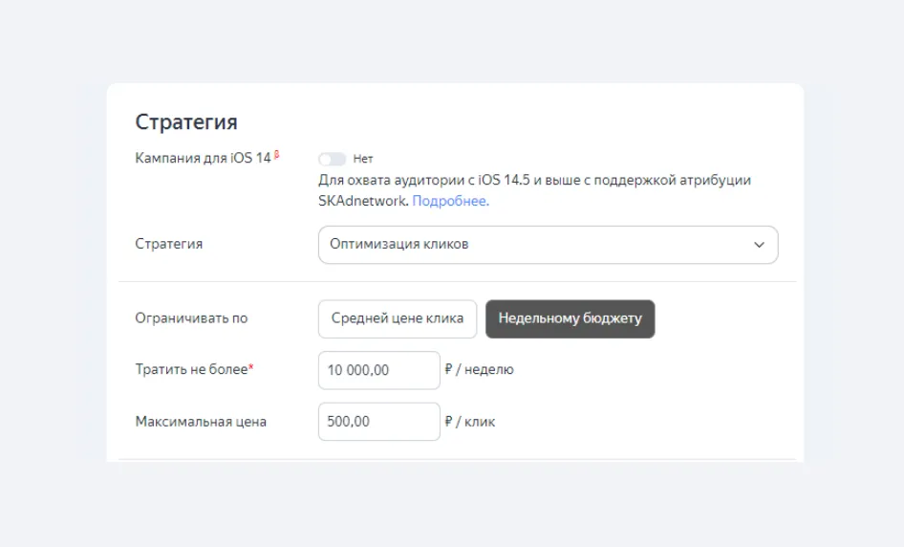Click the large Стратегия section heading
The height and width of the screenshot is (547, 904).
186,121
